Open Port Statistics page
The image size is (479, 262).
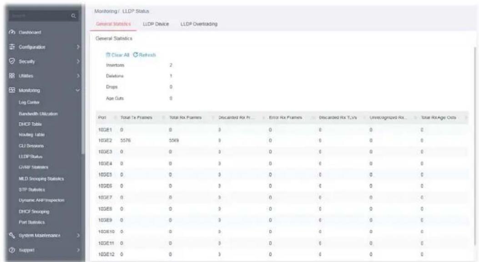tap(32, 222)
